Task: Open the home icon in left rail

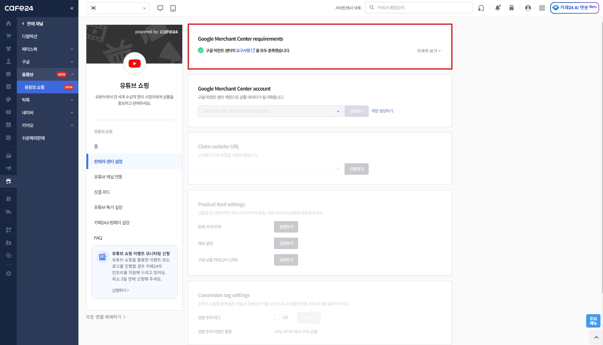Action: pyautogui.click(x=9, y=23)
